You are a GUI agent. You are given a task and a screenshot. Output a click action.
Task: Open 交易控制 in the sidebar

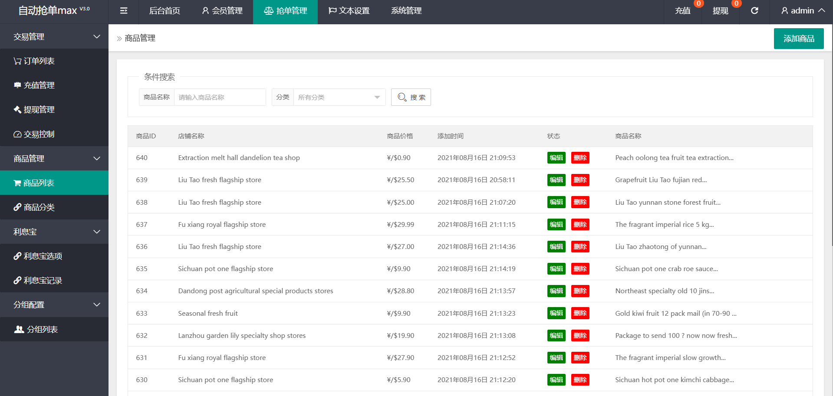point(34,134)
